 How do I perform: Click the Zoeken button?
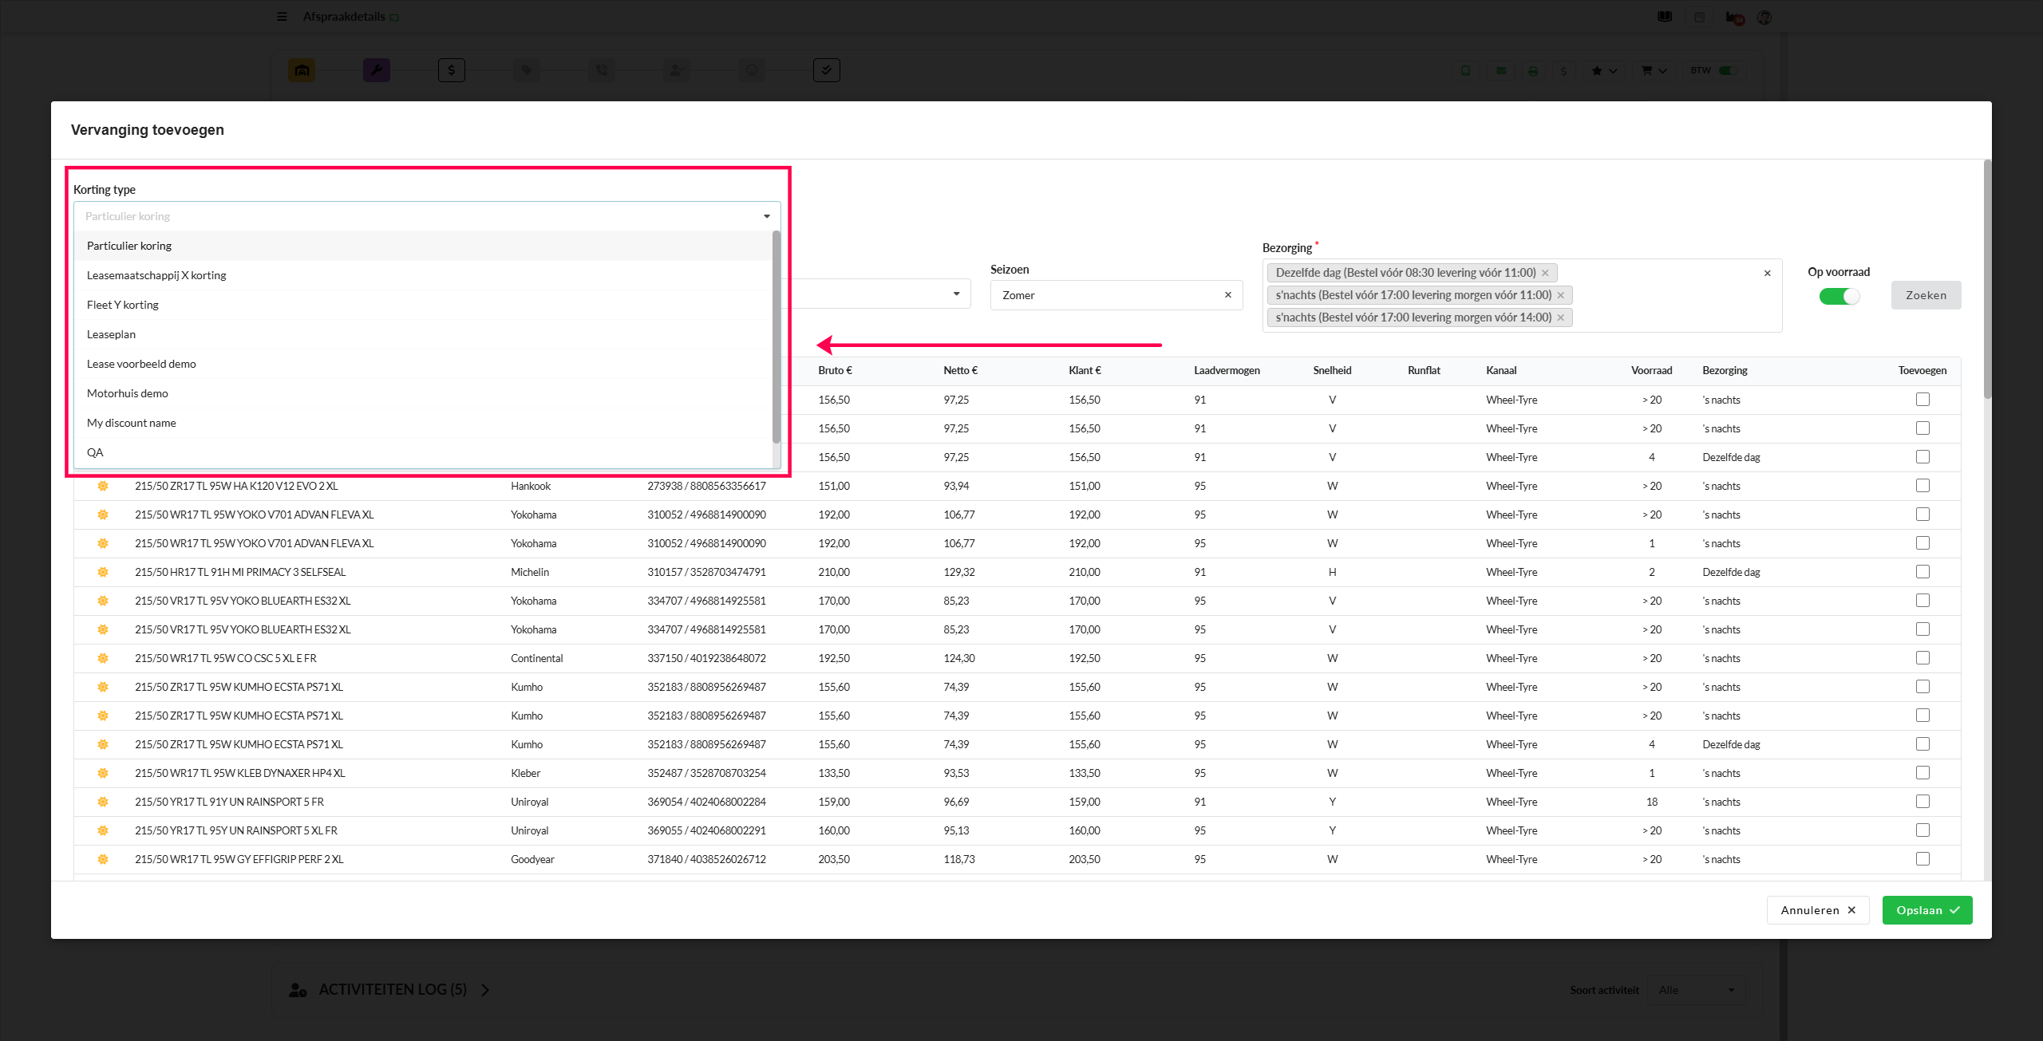[x=1926, y=295]
